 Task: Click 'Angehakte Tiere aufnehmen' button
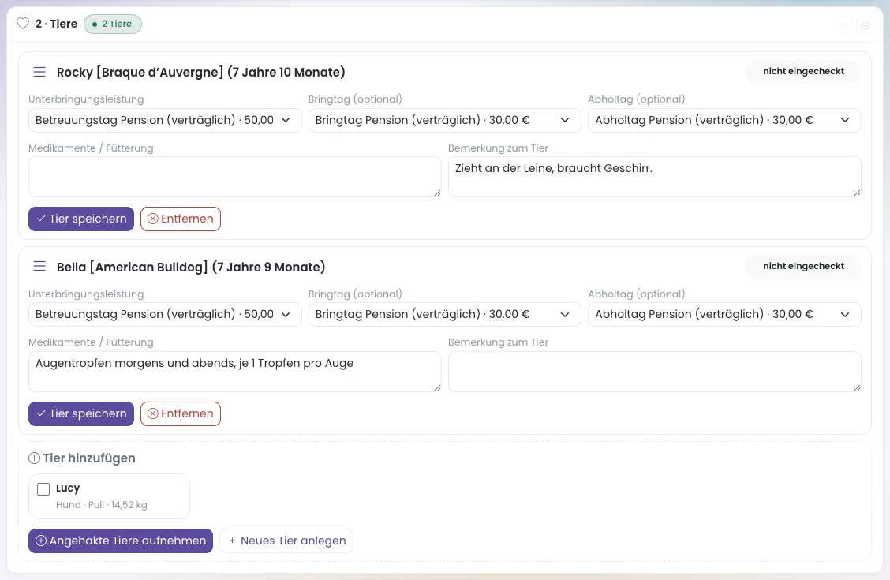pos(121,541)
